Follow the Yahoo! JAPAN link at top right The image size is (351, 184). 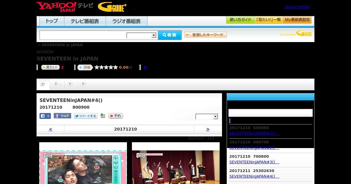pyautogui.click(x=297, y=7)
